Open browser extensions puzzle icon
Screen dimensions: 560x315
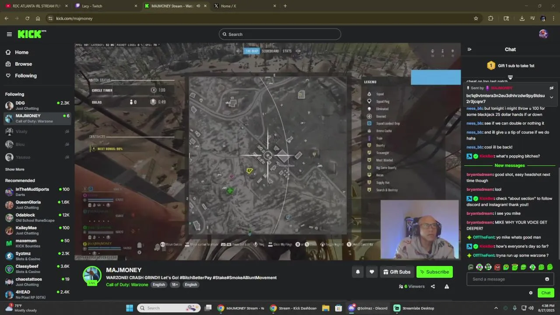click(x=490, y=18)
